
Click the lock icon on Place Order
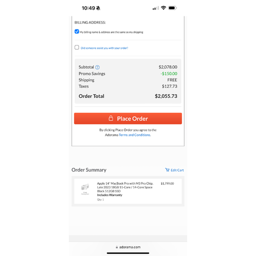click(x=111, y=118)
